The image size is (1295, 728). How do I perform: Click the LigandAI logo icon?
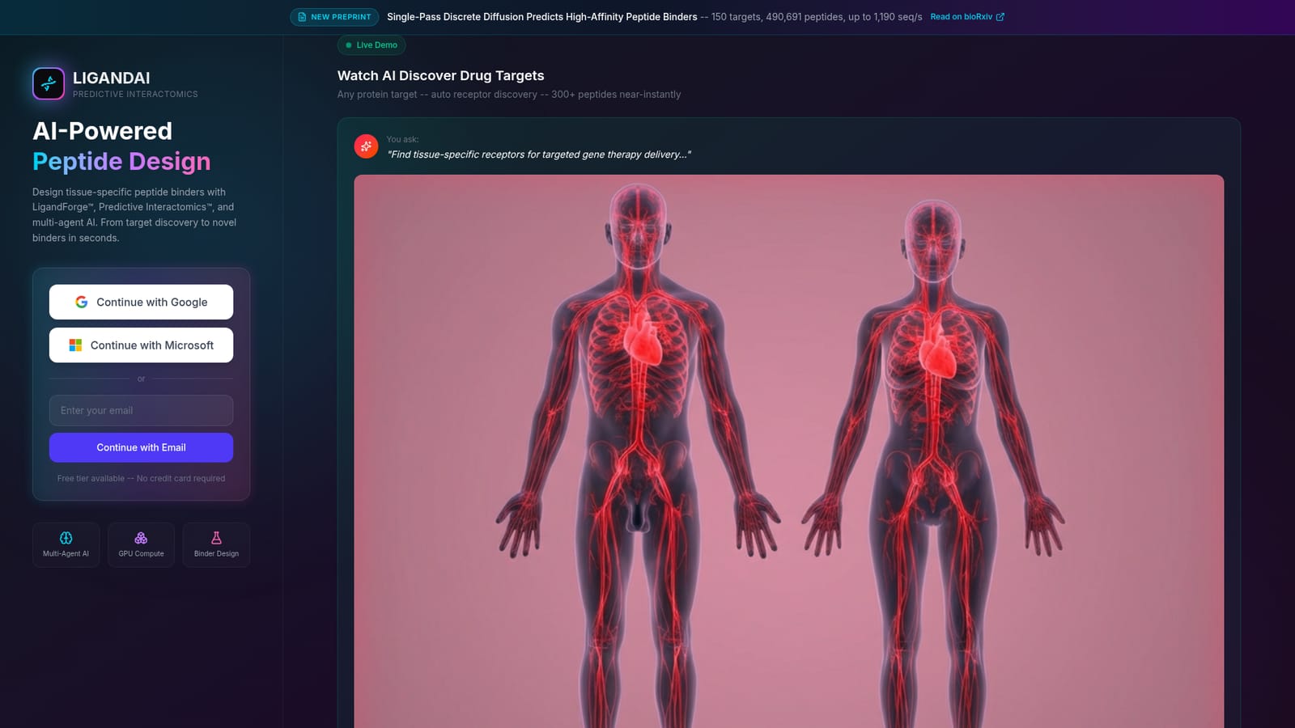tap(49, 83)
